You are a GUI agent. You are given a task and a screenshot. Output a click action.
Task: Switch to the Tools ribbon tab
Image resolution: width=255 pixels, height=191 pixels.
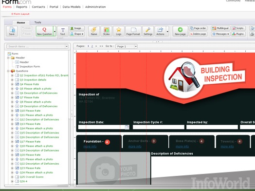pos(38,22)
